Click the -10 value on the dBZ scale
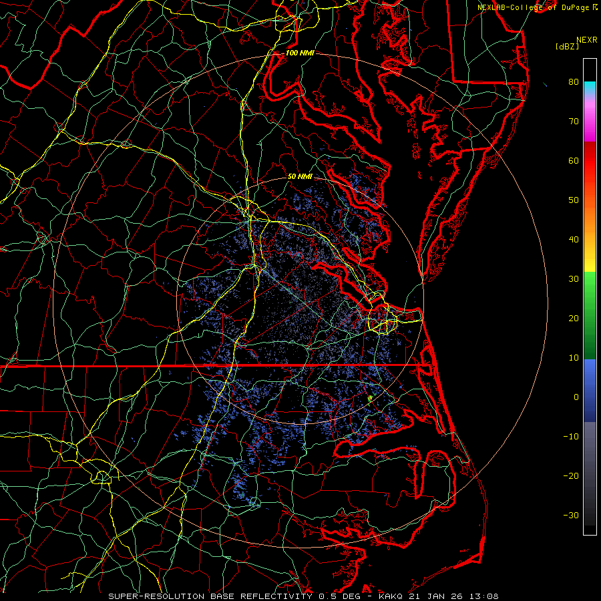This screenshot has width=601, height=601. [x=571, y=437]
